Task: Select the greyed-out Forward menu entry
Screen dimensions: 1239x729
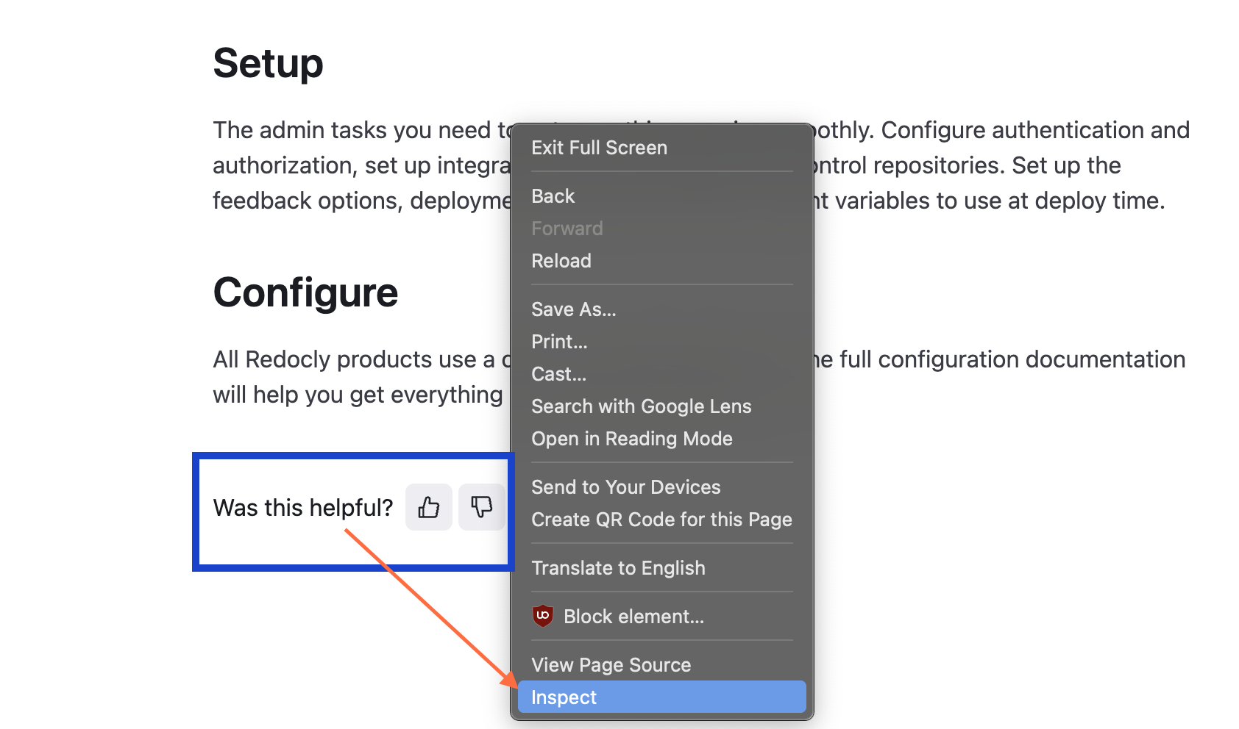Action: click(x=662, y=229)
